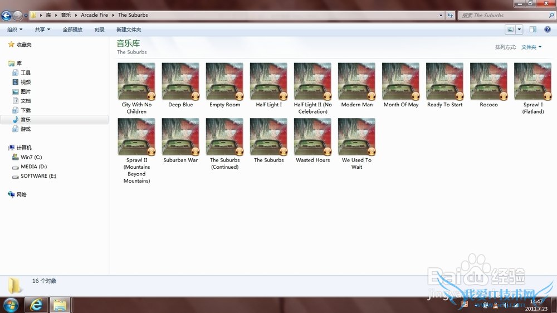This screenshot has height=313, width=557.
Task: Select the Ready To Start track icon
Action: click(444, 81)
